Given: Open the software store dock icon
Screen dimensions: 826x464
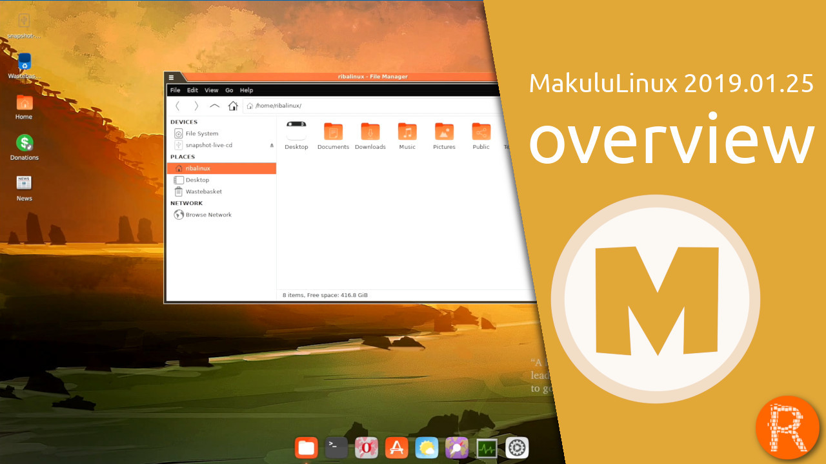Looking at the screenshot, I should [x=396, y=447].
